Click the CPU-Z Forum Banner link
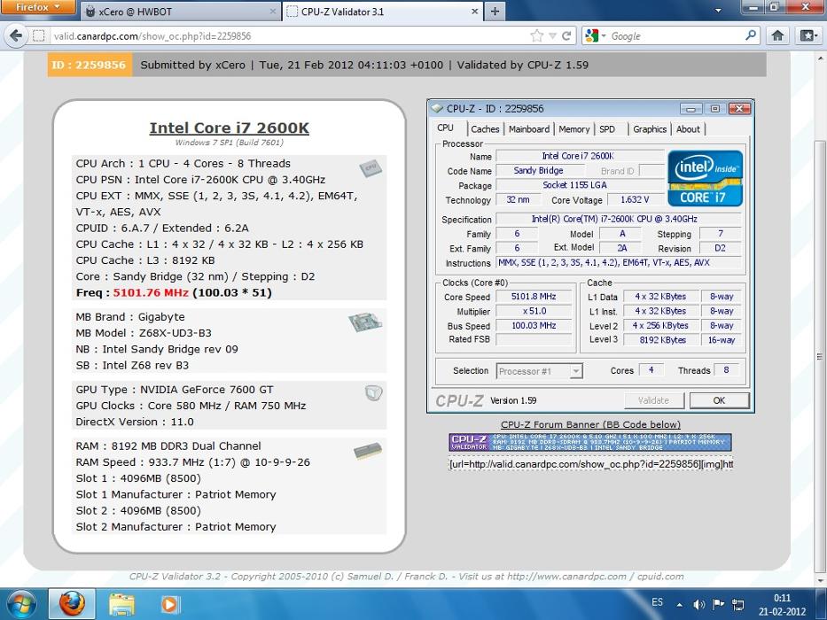Image resolution: width=827 pixels, height=620 pixels. [x=590, y=424]
